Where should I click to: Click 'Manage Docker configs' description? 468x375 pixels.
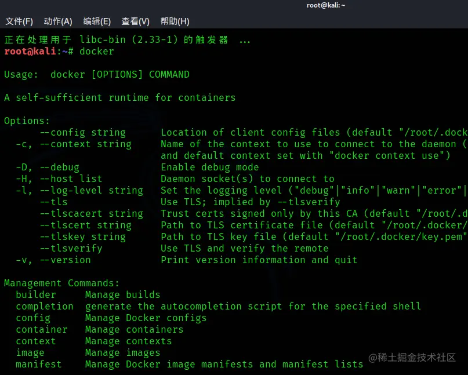[146, 318]
